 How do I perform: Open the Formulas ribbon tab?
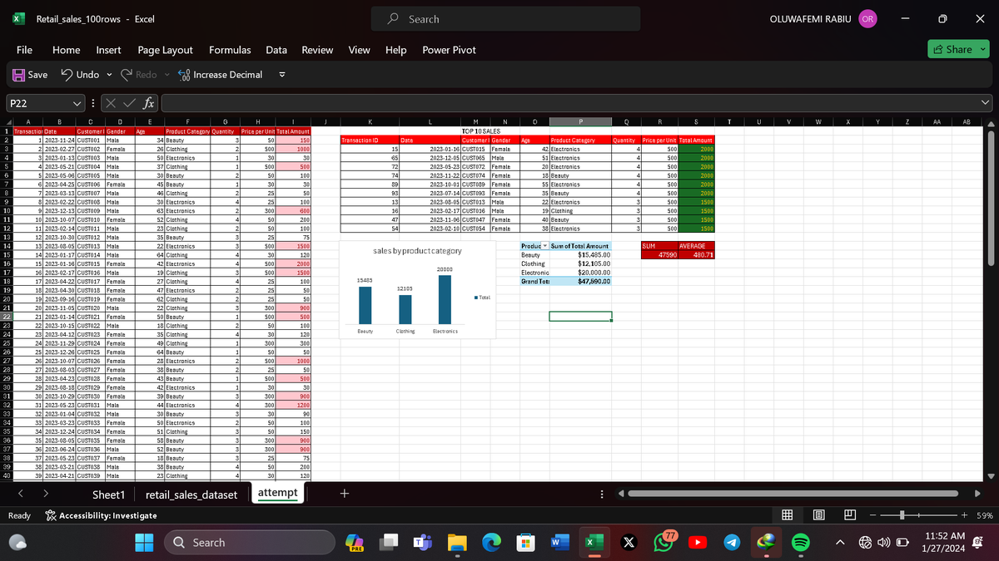pos(230,50)
